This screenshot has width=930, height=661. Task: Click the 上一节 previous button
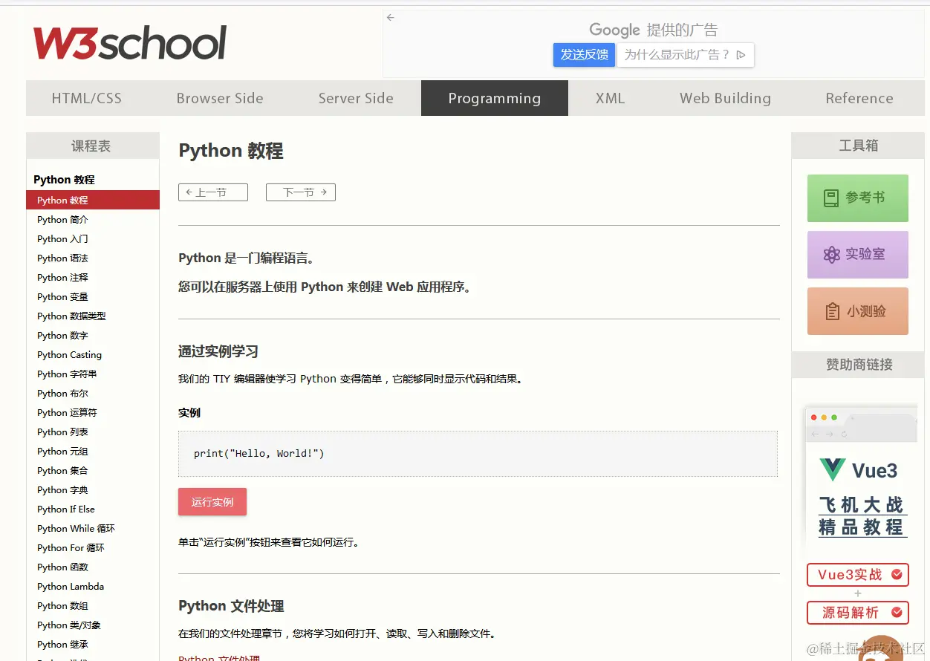click(x=213, y=192)
